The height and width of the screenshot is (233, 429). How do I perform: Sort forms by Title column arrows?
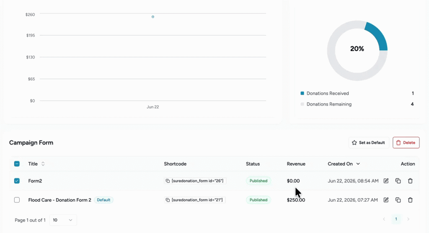click(x=43, y=164)
